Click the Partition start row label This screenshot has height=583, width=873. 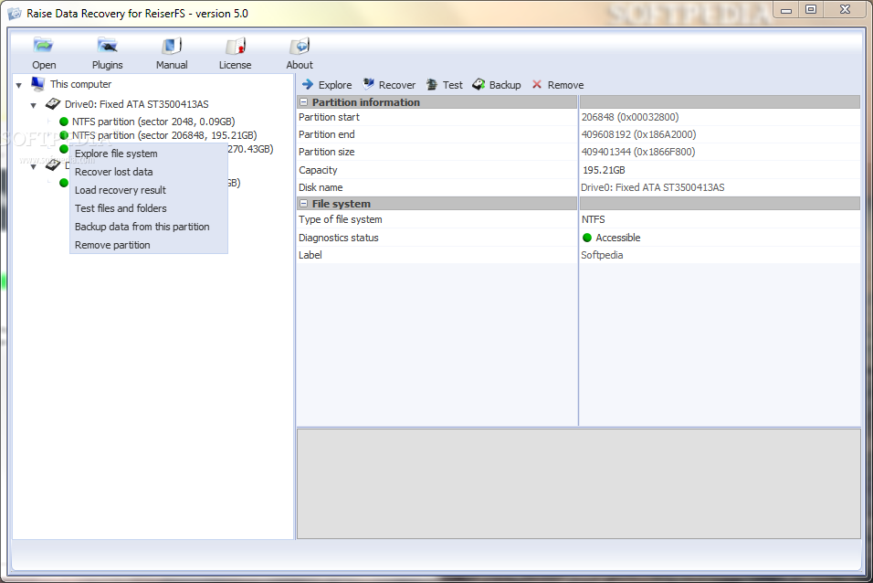click(329, 117)
